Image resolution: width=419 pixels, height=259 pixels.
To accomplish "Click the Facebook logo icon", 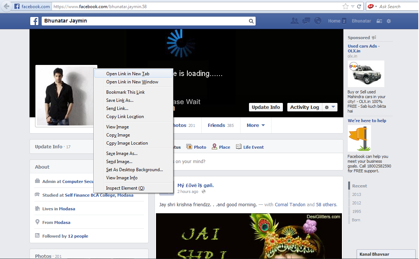I will 34,21.
